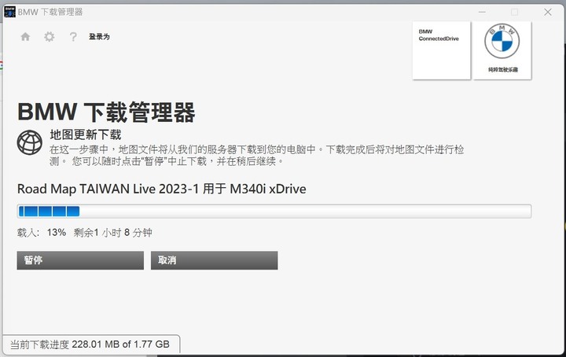
Task: Click the BMW 下载管理器 main heading
Action: (106, 112)
